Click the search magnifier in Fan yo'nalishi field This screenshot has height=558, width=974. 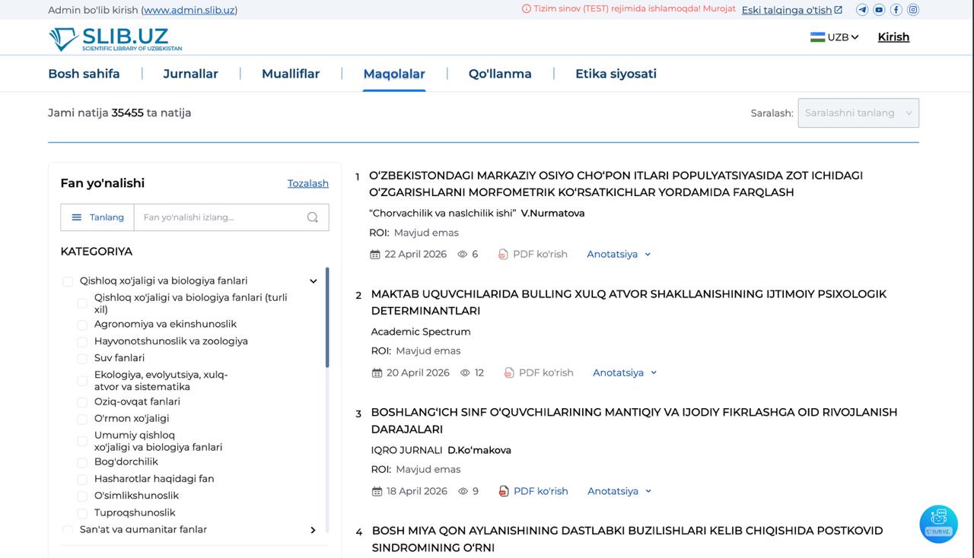coord(312,217)
